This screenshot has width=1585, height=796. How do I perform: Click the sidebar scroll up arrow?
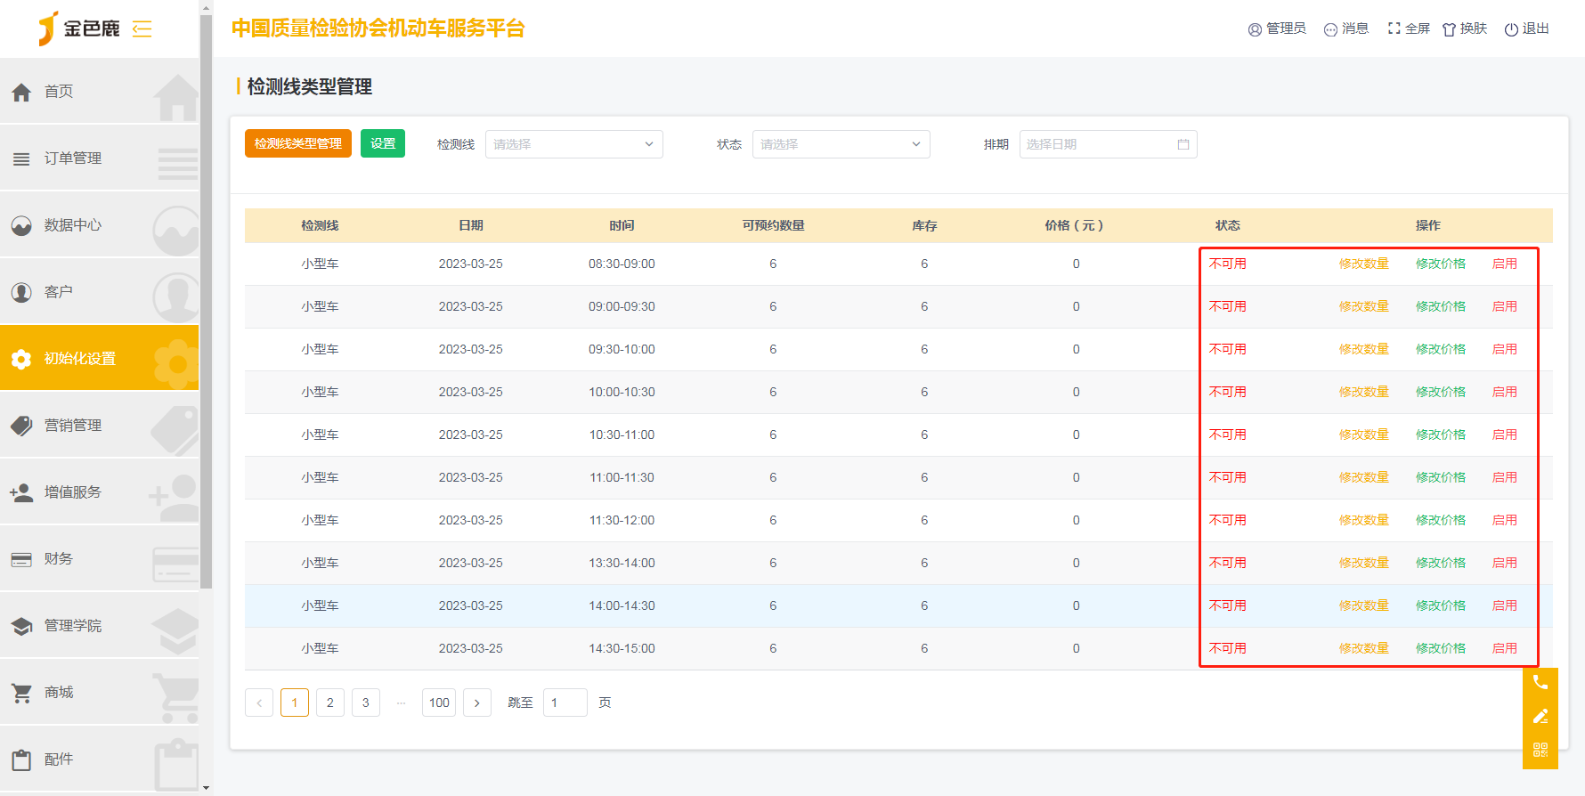pos(207,8)
